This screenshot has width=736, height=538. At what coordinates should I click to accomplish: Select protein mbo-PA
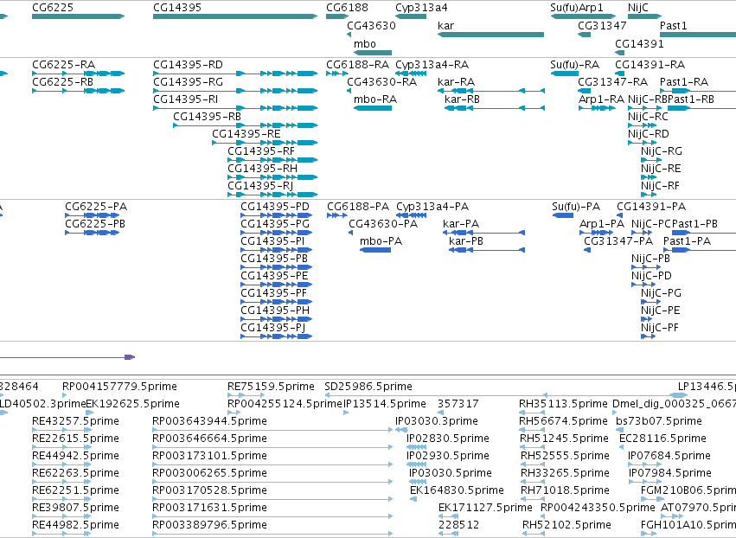coord(381,242)
